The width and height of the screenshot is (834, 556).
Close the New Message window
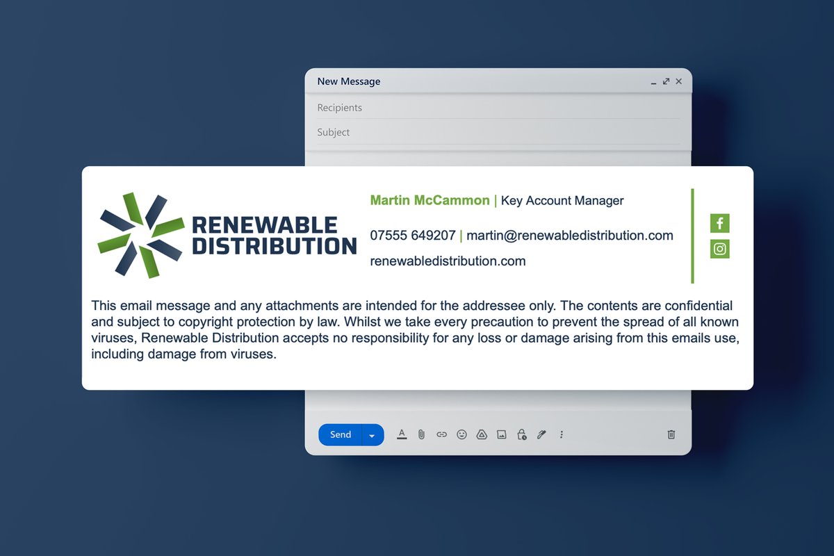click(x=679, y=81)
